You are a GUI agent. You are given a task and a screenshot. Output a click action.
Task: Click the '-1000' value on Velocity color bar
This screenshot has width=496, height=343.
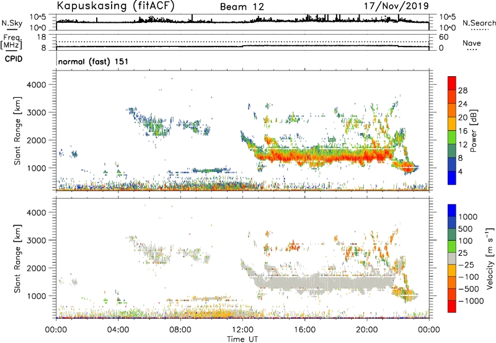(x=471, y=301)
